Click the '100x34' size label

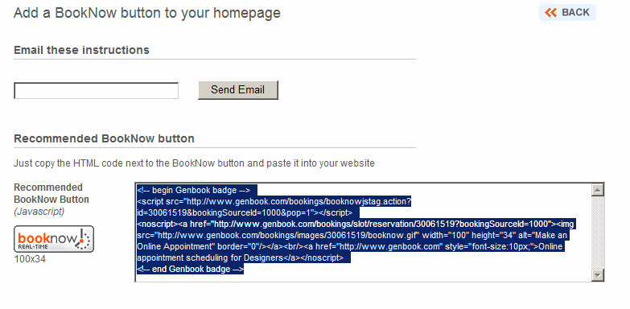pyautogui.click(x=30, y=259)
